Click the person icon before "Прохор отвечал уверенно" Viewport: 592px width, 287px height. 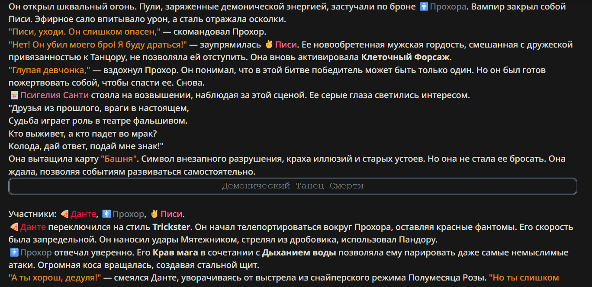tap(14, 252)
